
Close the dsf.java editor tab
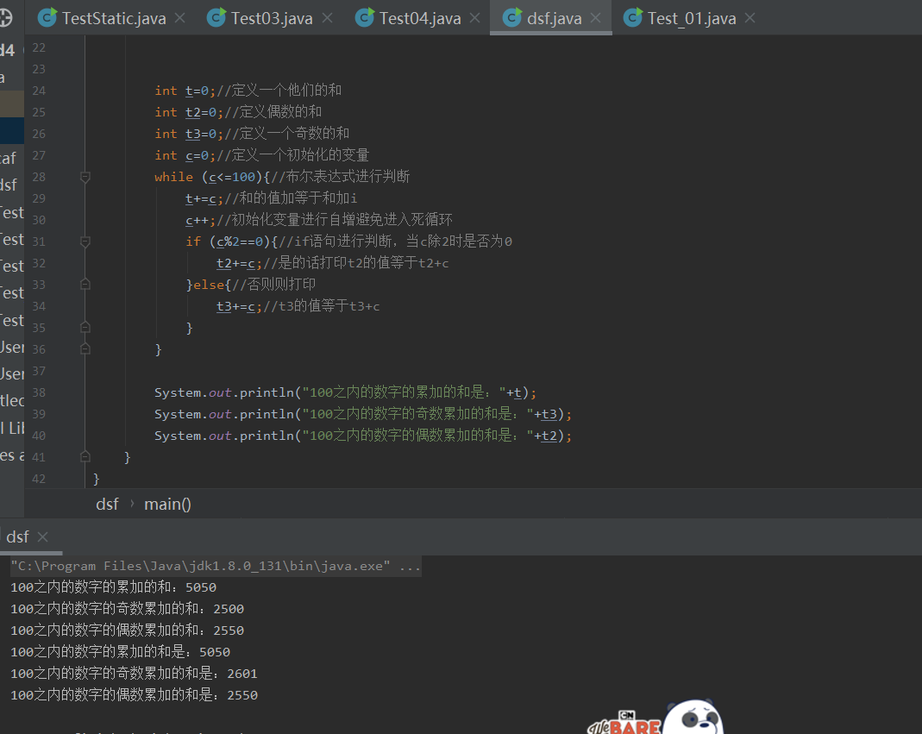(x=596, y=18)
